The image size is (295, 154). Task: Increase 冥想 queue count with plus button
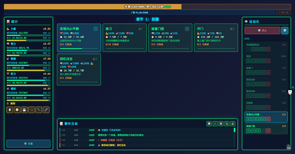click(x=258, y=61)
